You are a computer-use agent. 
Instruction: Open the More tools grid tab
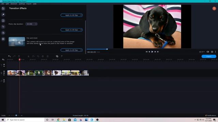pos(3,39)
